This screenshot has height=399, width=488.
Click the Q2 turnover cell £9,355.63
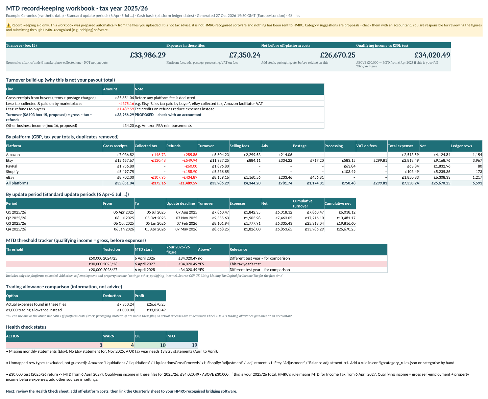coord(213,218)
